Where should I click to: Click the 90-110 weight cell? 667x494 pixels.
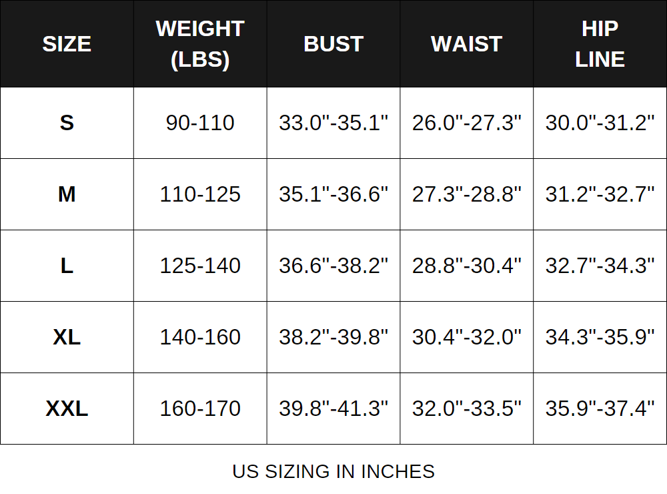click(x=200, y=123)
